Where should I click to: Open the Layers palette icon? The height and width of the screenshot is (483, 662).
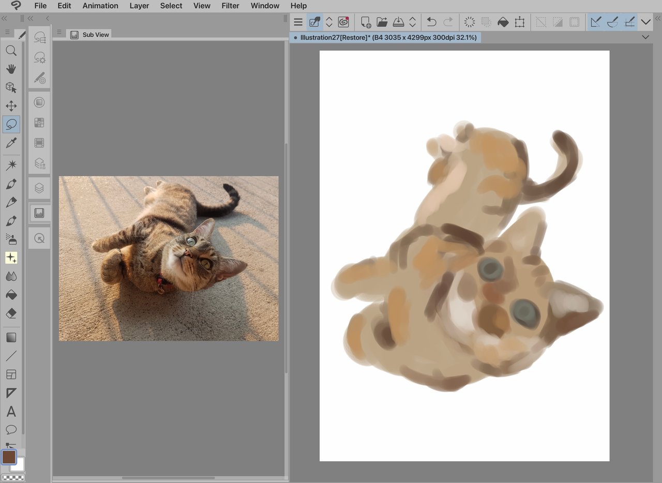pyautogui.click(x=39, y=188)
